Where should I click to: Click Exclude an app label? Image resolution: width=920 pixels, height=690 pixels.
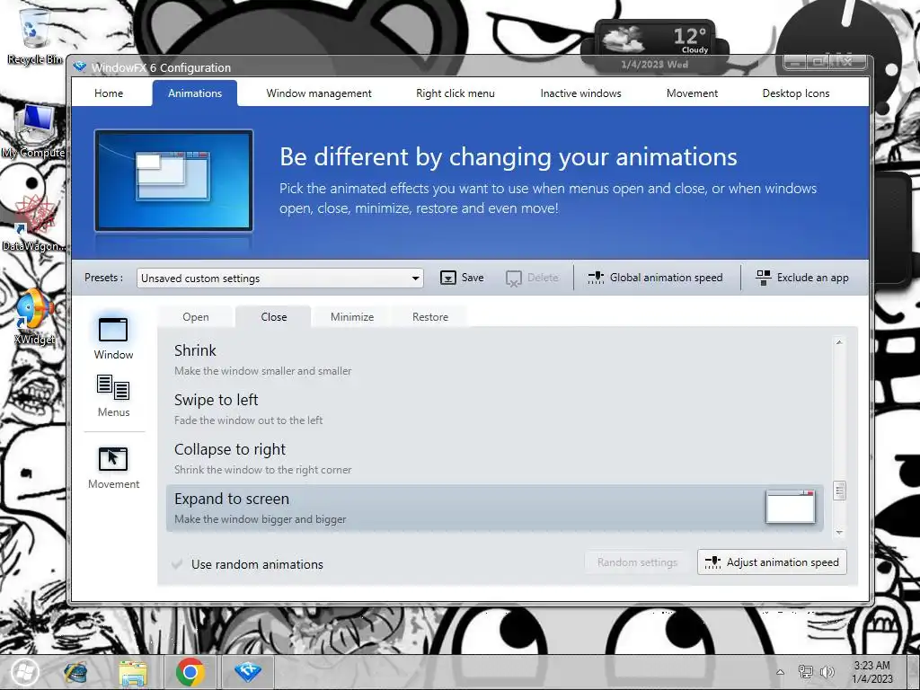[812, 278]
